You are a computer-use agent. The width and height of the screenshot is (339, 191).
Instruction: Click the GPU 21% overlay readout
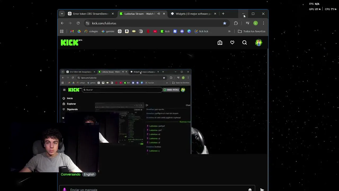[x=315, y=9]
